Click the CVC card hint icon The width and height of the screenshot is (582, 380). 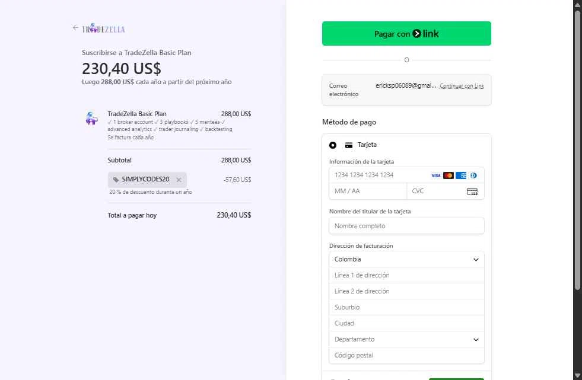click(472, 191)
